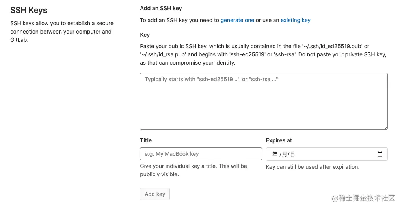This screenshot has height=209, width=402.
Task: Click into the Title input field
Action: pyautogui.click(x=201, y=154)
